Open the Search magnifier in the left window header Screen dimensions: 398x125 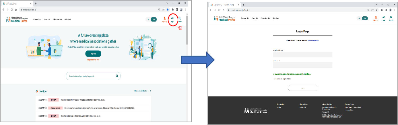click(x=180, y=19)
